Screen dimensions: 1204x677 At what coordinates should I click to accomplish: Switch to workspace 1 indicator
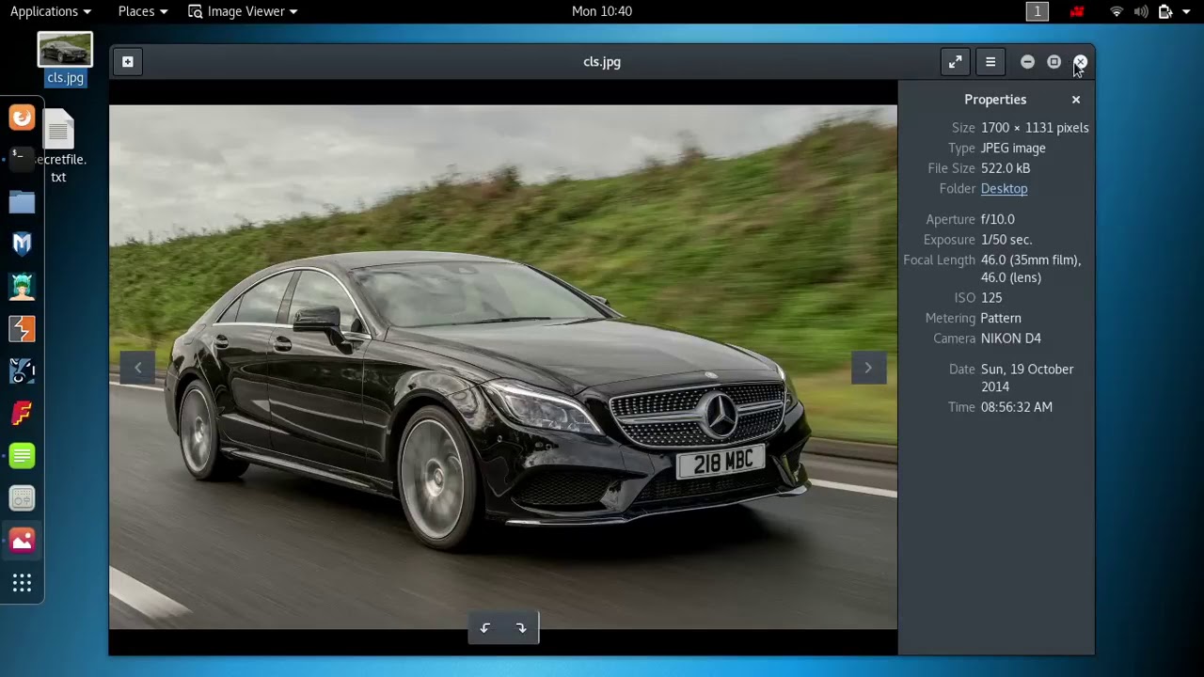pyautogui.click(x=1038, y=11)
